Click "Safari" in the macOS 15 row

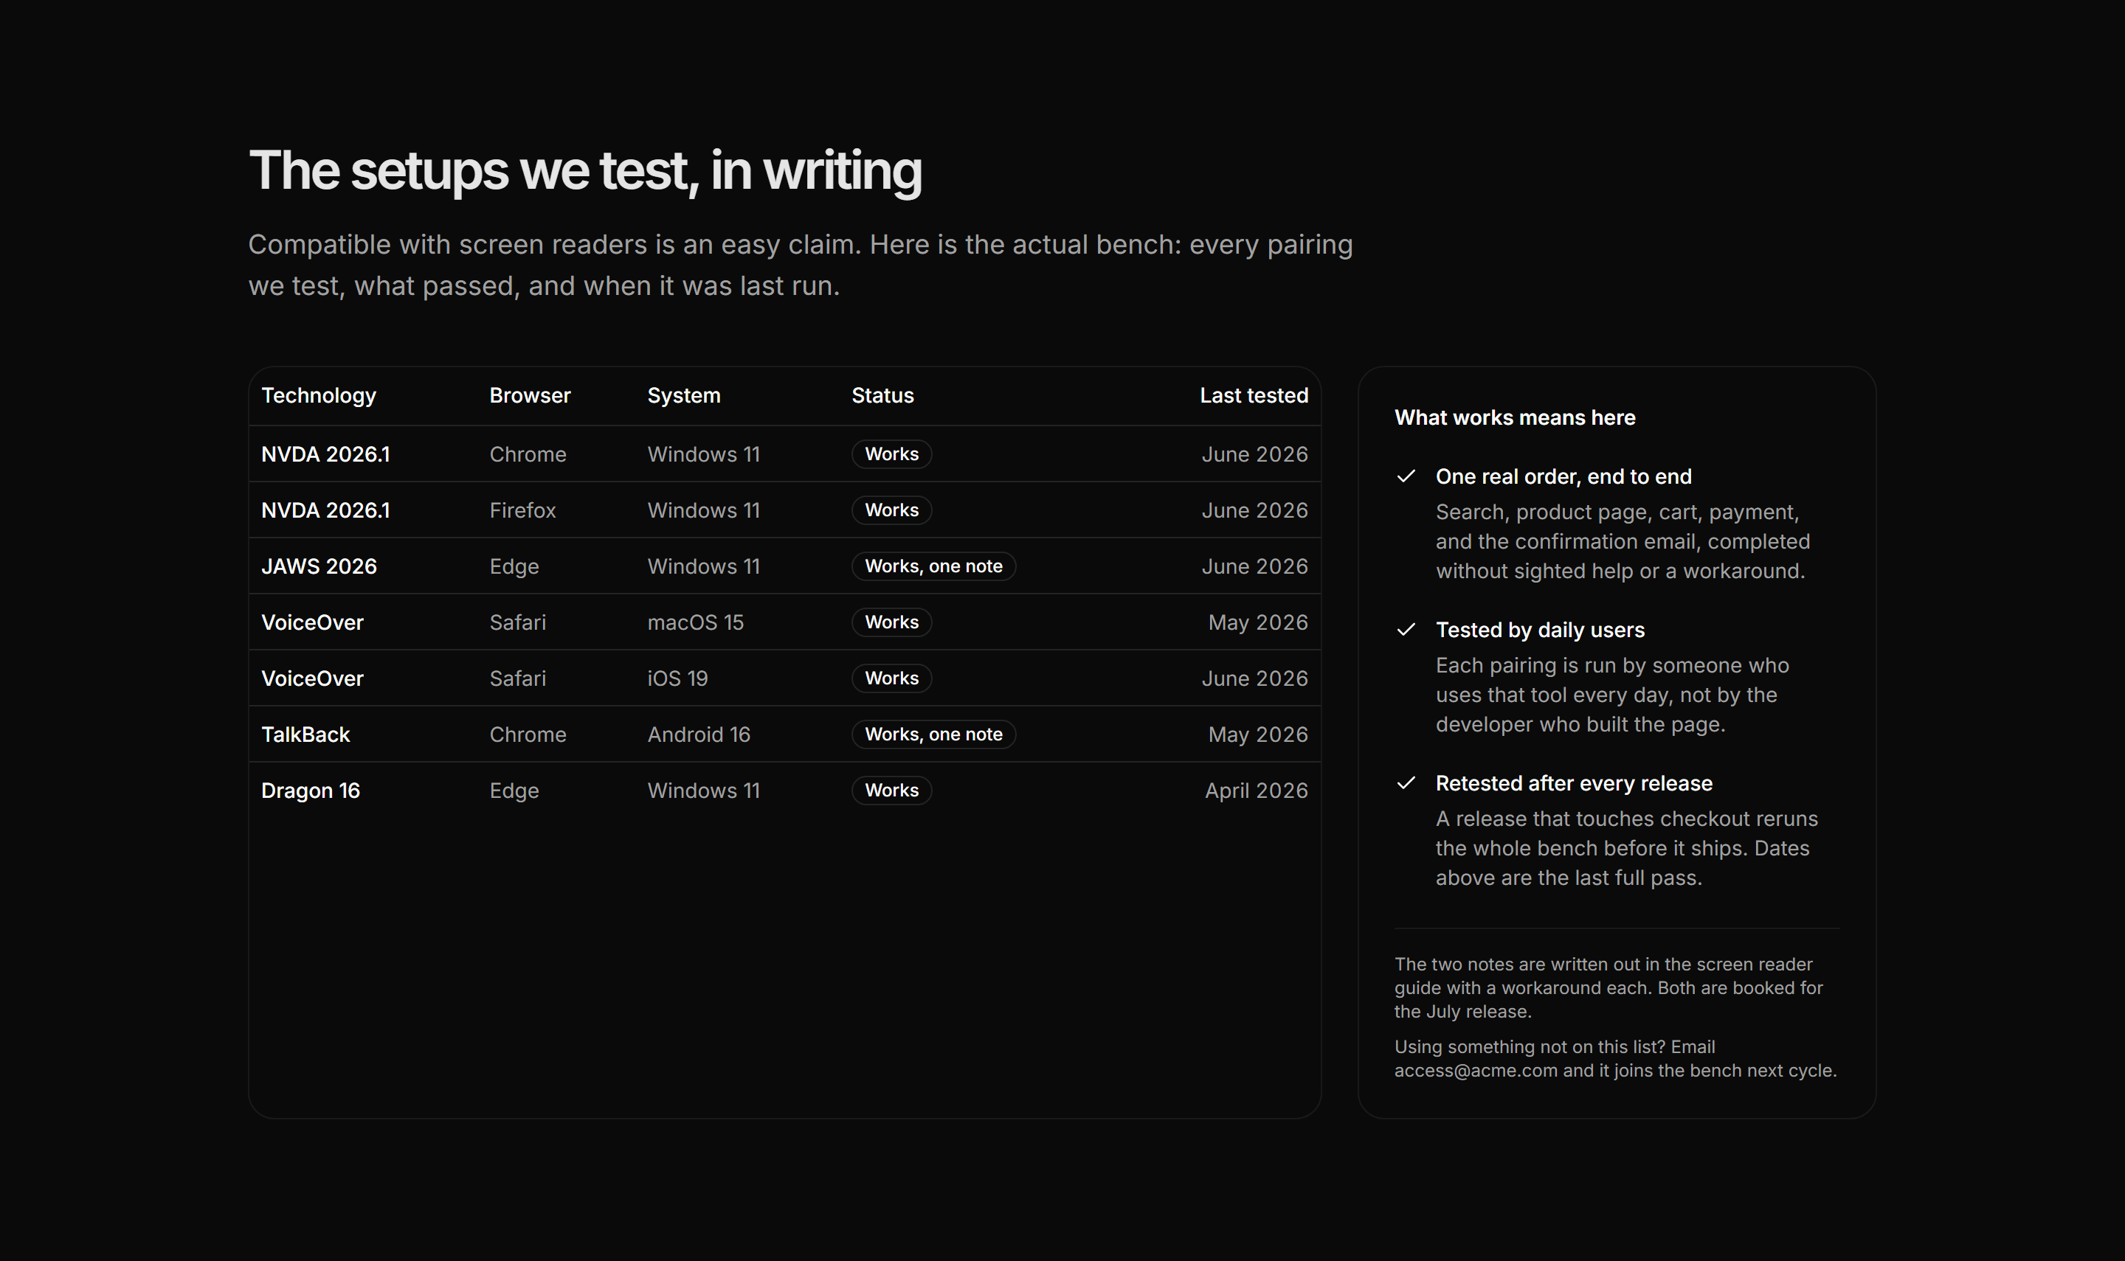518,623
